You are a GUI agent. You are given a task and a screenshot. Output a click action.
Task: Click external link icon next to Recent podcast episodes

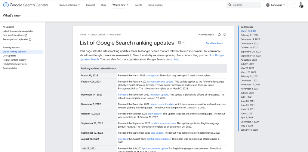click(x=30, y=39)
